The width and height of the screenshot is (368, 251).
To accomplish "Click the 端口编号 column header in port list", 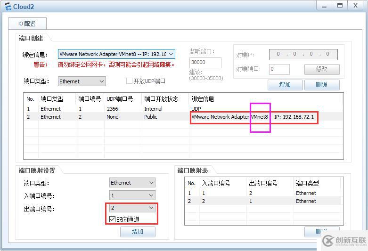I will pos(90,99).
